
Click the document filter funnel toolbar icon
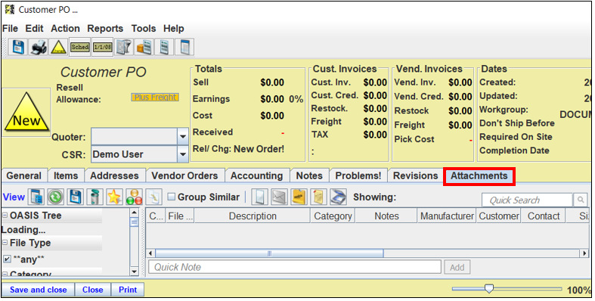(x=124, y=48)
